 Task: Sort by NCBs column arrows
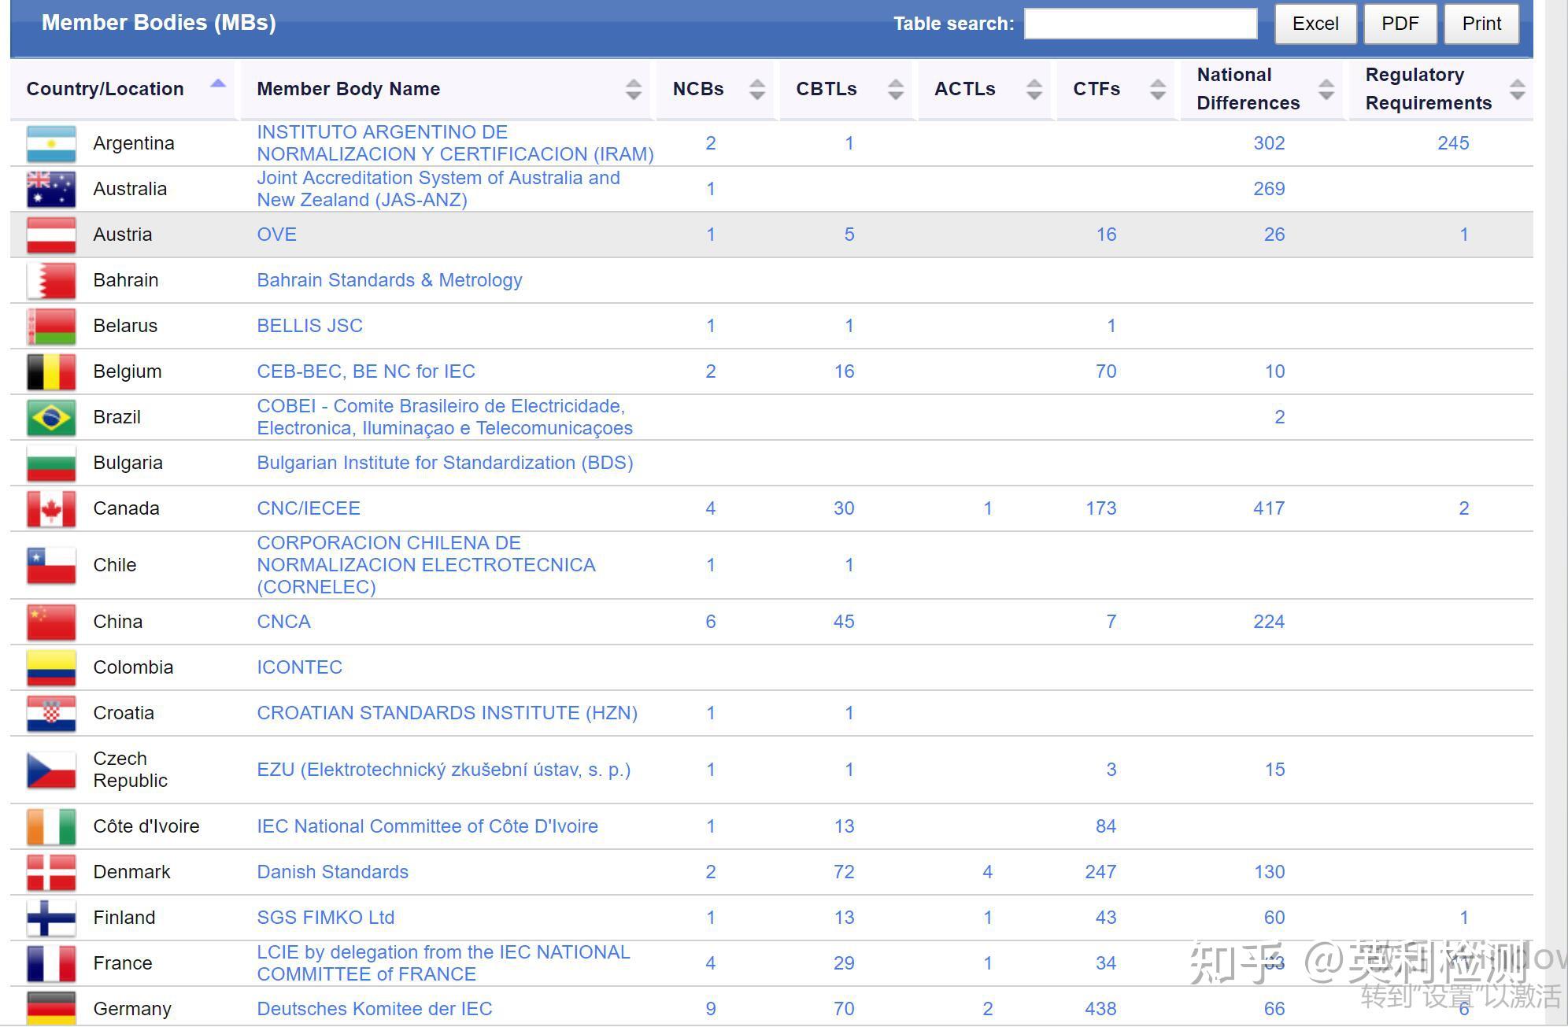pos(756,89)
